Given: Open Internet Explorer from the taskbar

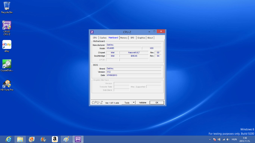Looking at the screenshot, I should click(8, 139).
